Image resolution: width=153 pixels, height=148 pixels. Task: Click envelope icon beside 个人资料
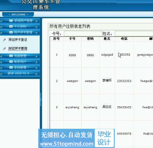11,26
